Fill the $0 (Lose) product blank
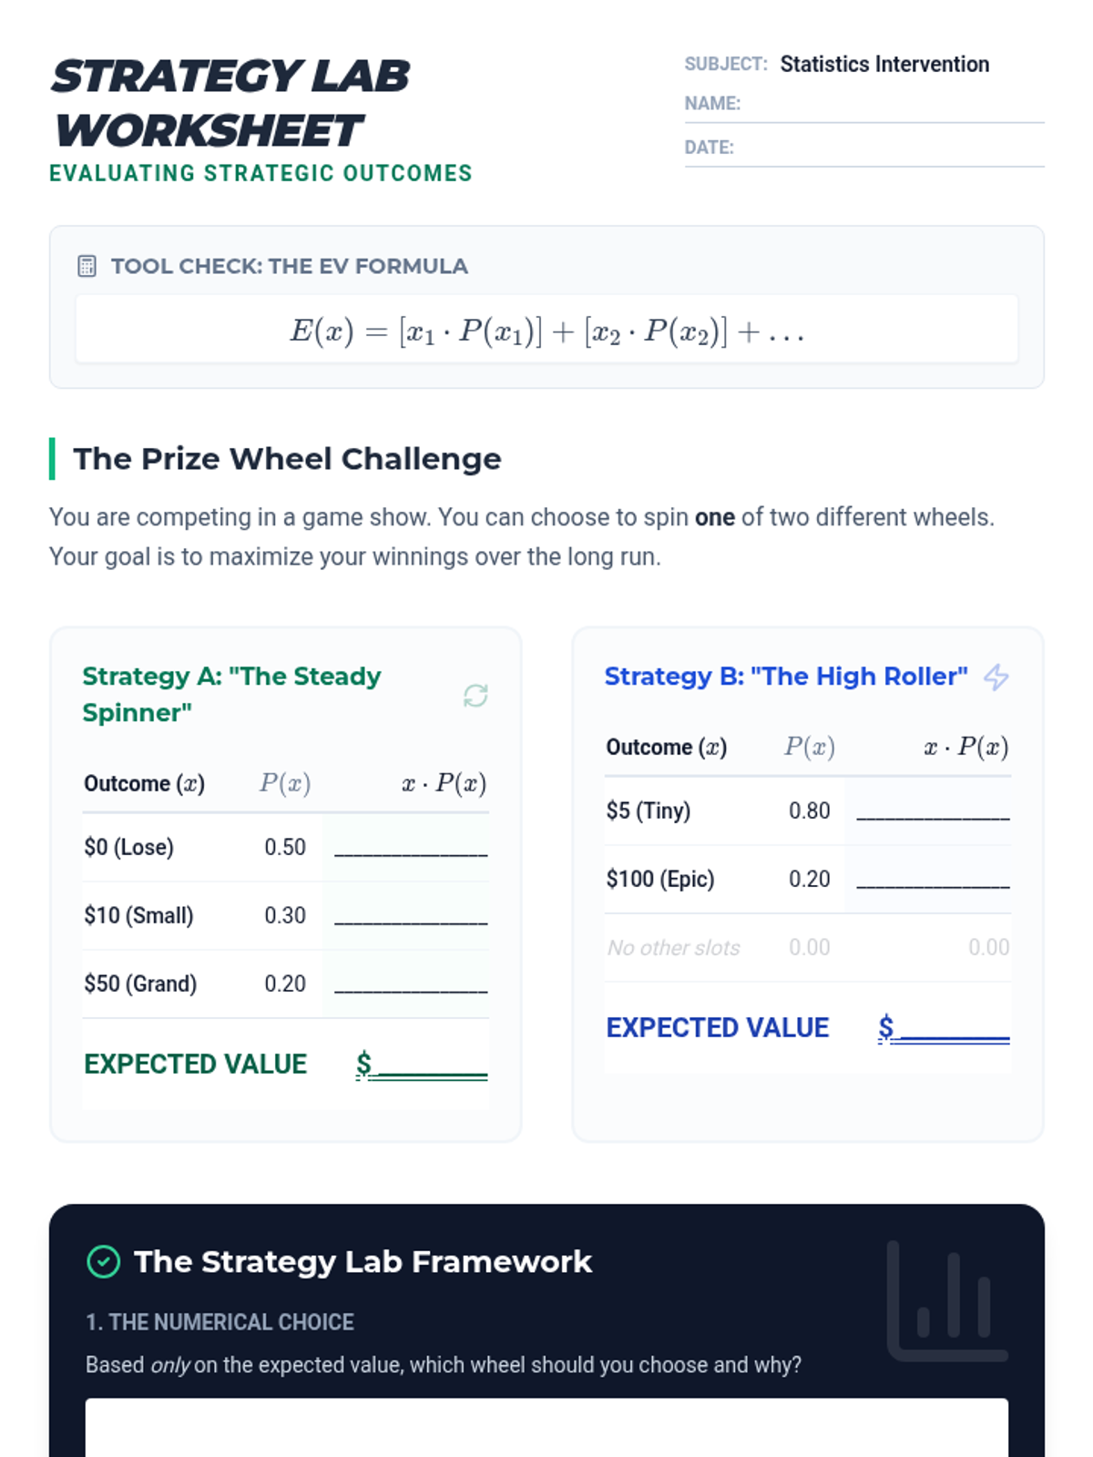The width and height of the screenshot is (1093, 1457). 411,847
